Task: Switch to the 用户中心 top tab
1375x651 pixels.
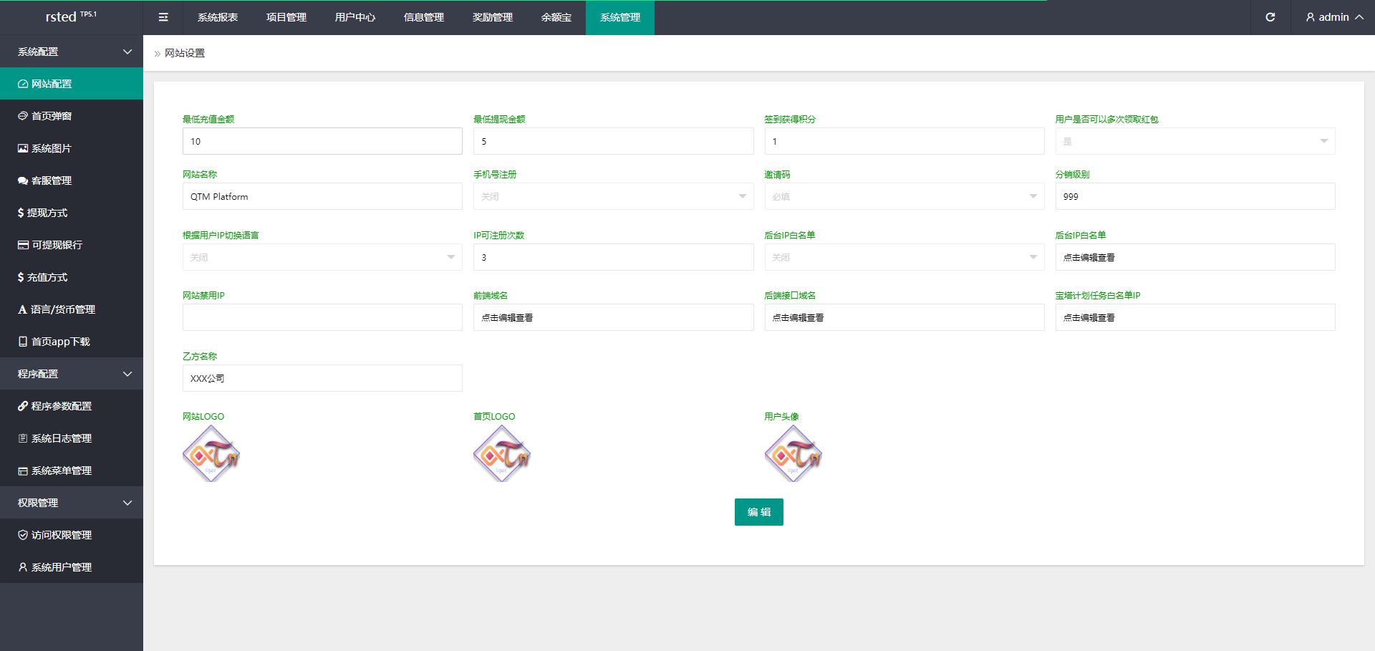Action: point(355,17)
